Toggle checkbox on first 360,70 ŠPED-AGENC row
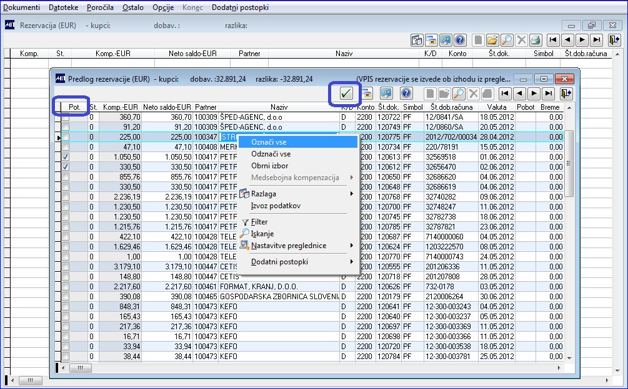This screenshot has width=628, height=389. tap(66, 117)
